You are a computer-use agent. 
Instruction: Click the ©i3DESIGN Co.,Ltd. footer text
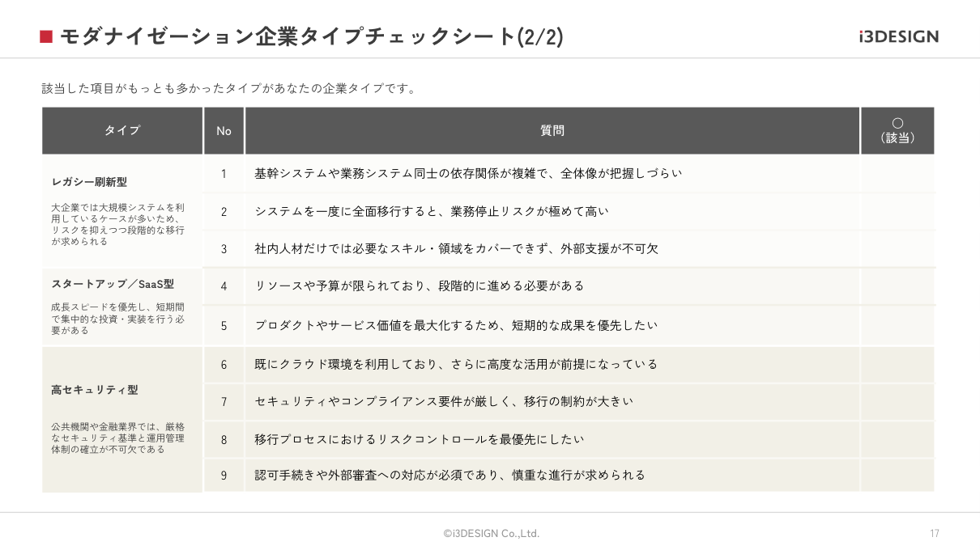491,533
